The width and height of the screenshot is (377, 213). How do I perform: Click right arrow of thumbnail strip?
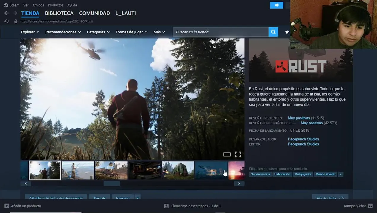click(239, 184)
